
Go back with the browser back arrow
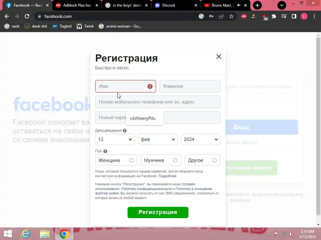click(7, 16)
